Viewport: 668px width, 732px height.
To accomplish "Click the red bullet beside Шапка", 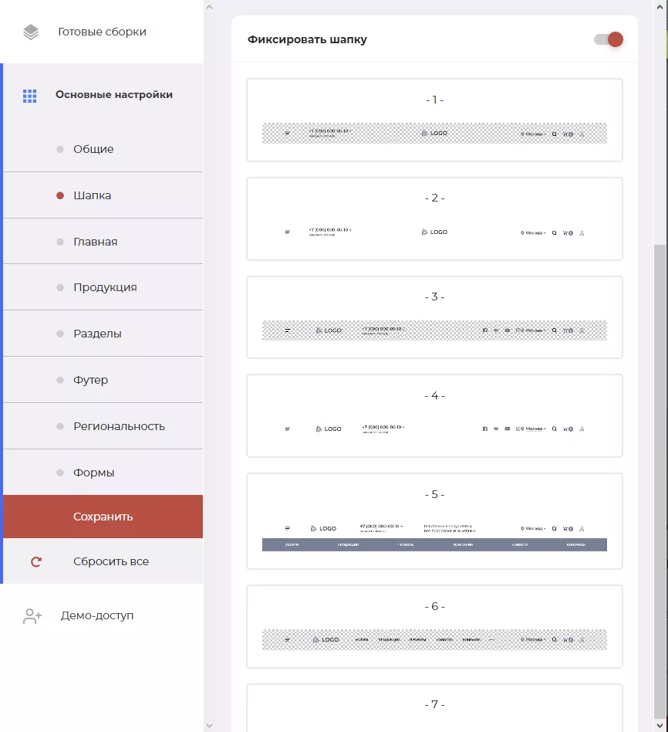I will [60, 195].
